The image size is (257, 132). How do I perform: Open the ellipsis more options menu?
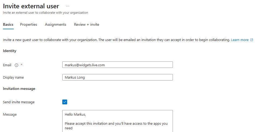click(67, 6)
